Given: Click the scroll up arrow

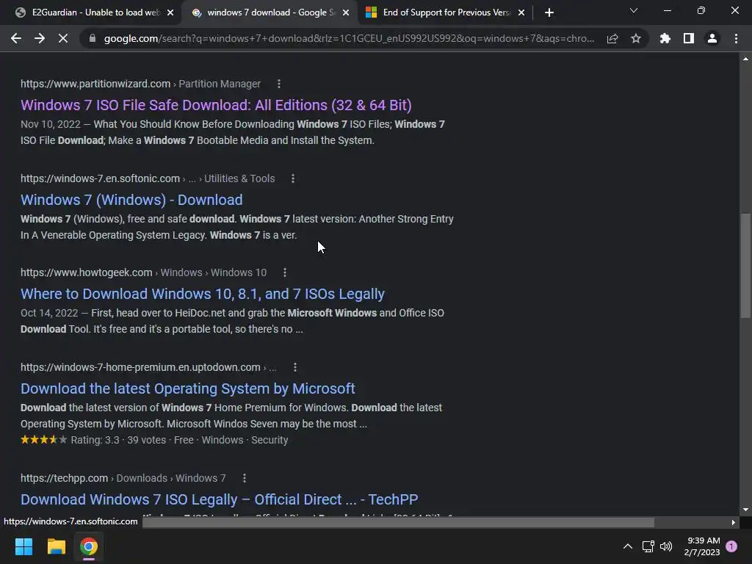Looking at the screenshot, I should pyautogui.click(x=745, y=59).
